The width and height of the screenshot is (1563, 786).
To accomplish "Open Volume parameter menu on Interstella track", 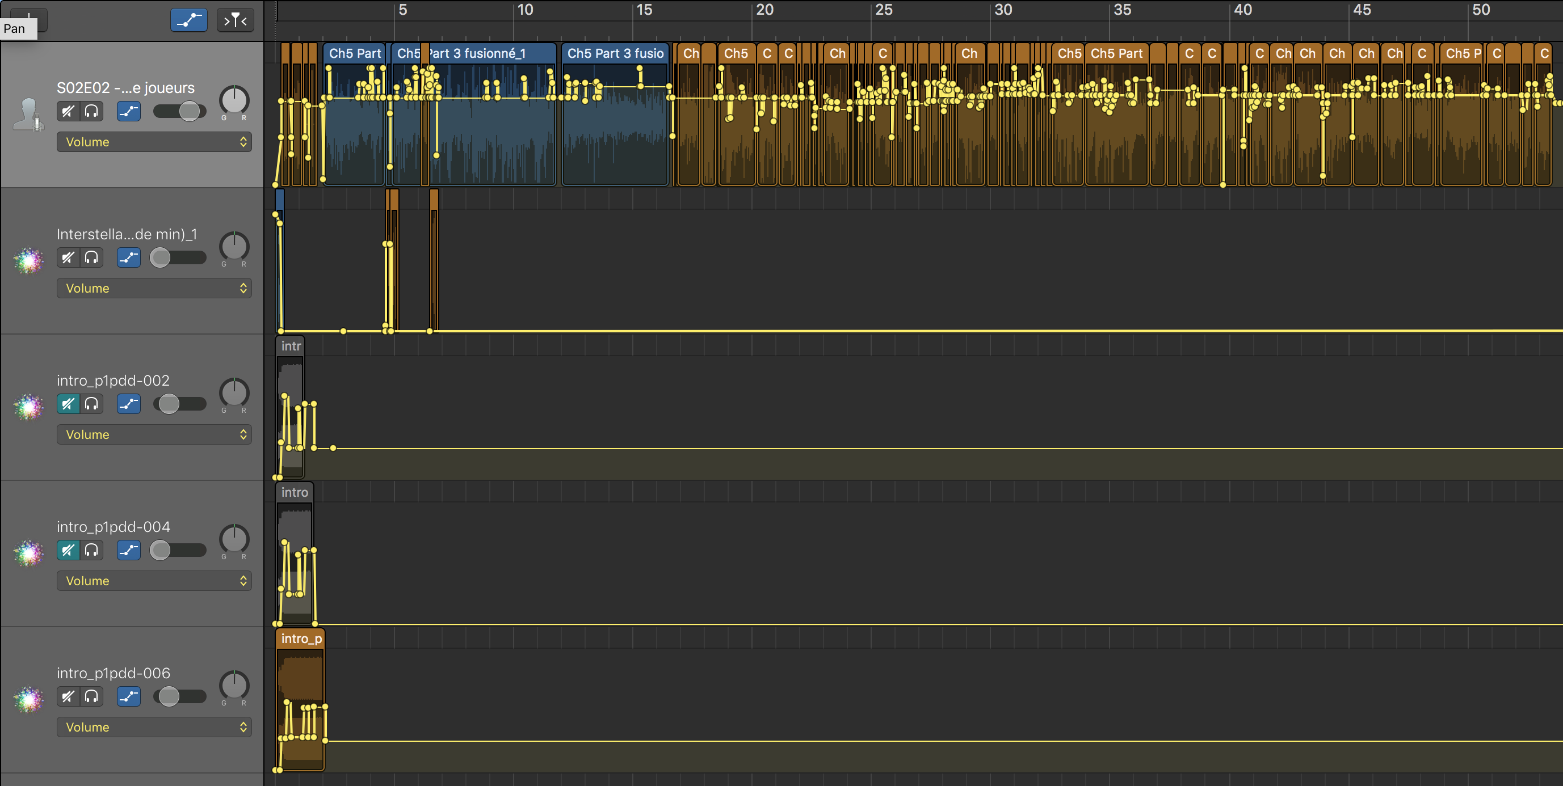I will coord(154,288).
